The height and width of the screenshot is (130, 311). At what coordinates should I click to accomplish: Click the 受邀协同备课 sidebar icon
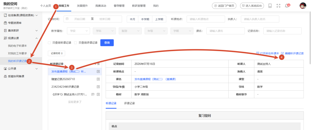click(x=5, y=76)
